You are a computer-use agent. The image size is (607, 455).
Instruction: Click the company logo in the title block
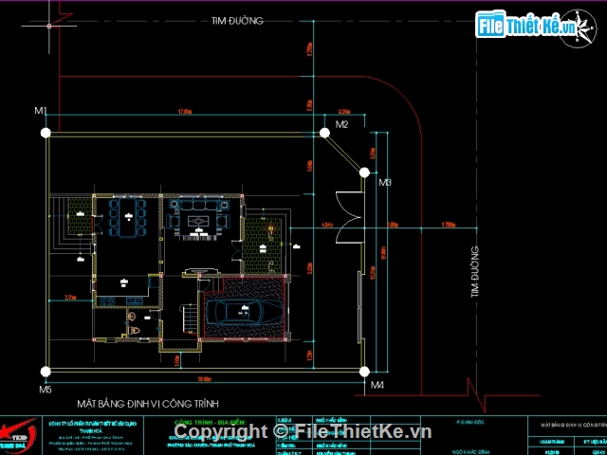tap(19, 436)
